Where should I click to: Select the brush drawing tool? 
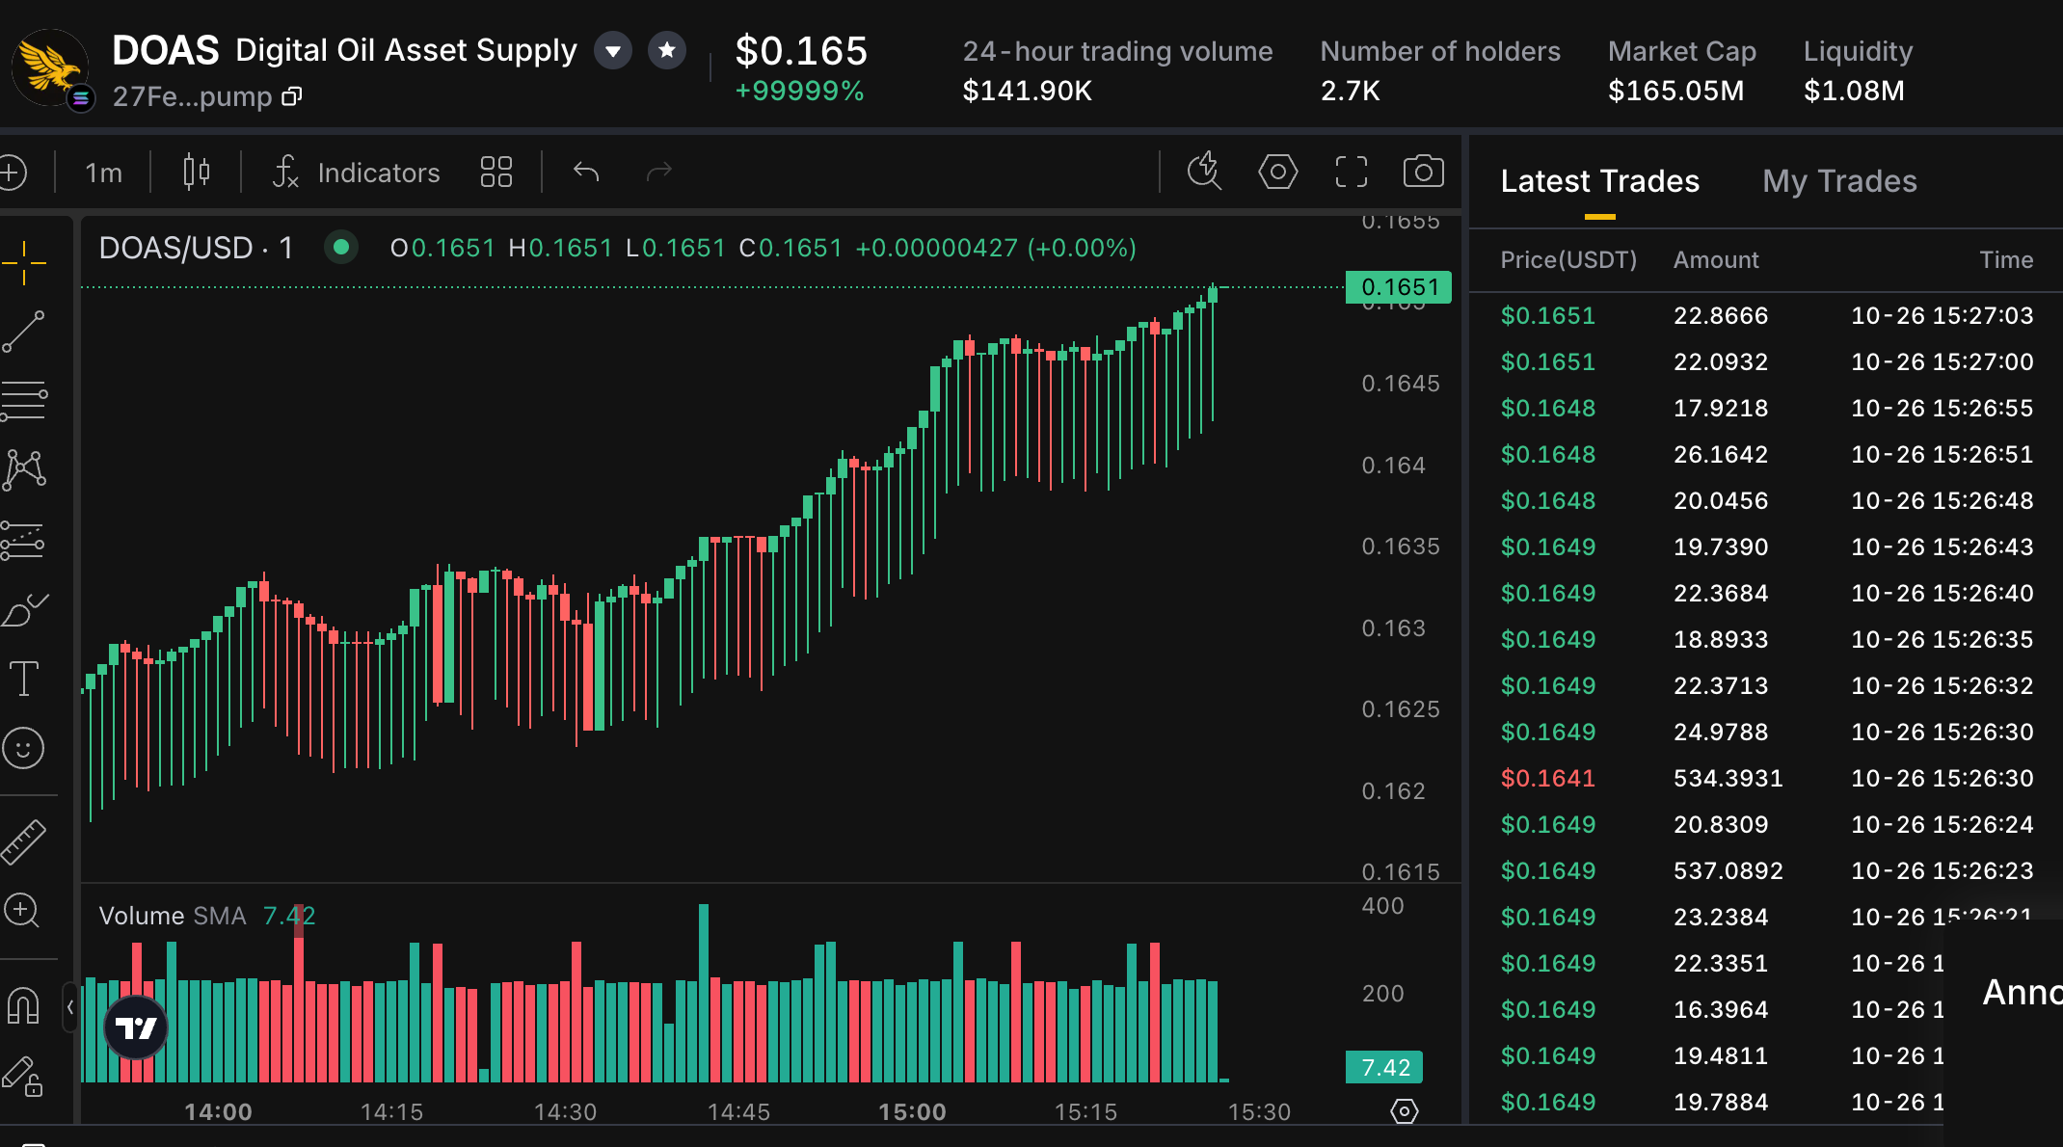pos(24,609)
